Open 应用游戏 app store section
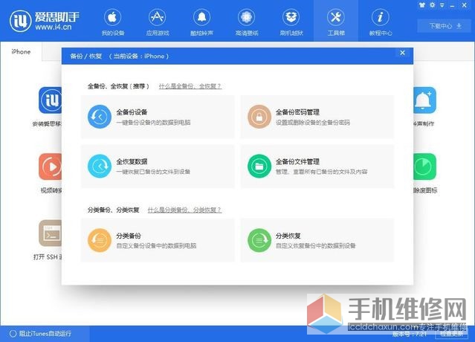 point(158,23)
